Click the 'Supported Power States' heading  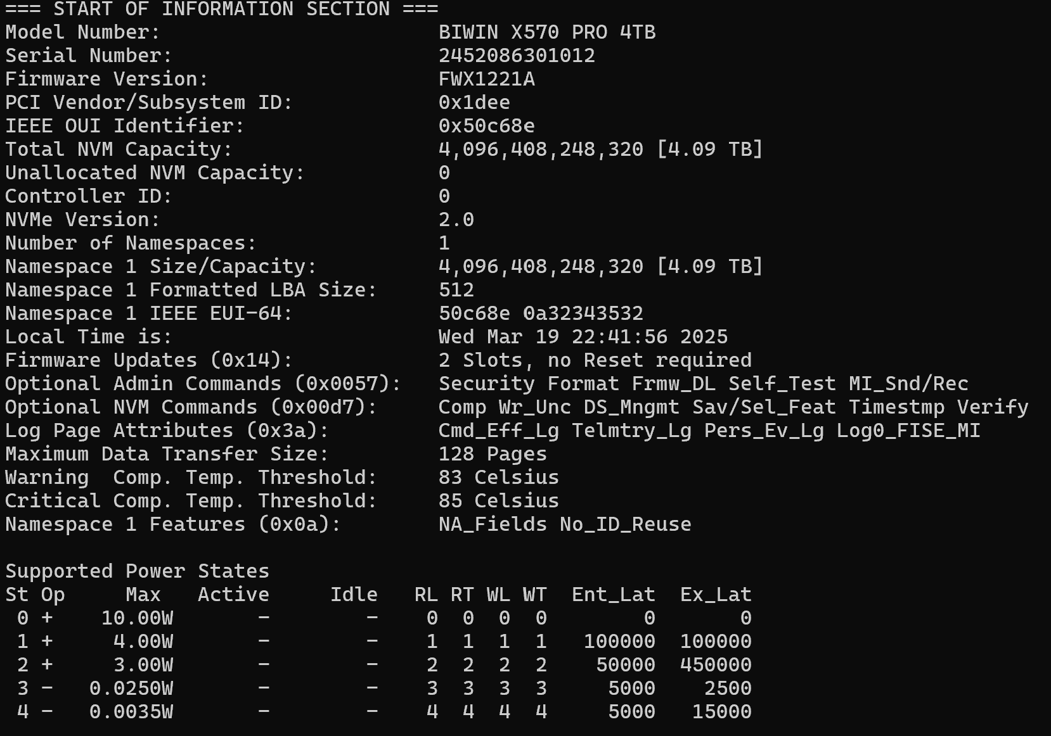tap(137, 571)
